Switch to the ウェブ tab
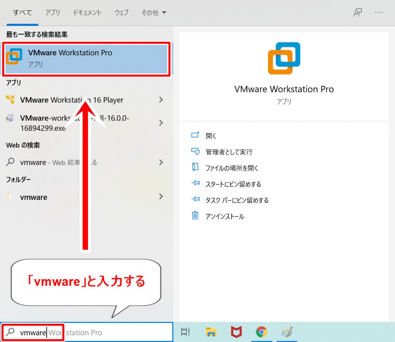 coord(122,13)
